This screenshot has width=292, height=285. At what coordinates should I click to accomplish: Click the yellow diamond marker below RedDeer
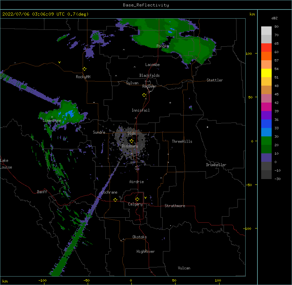(144, 95)
